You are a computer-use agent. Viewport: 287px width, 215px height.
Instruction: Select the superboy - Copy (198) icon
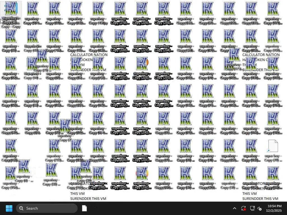[x=273, y=41]
